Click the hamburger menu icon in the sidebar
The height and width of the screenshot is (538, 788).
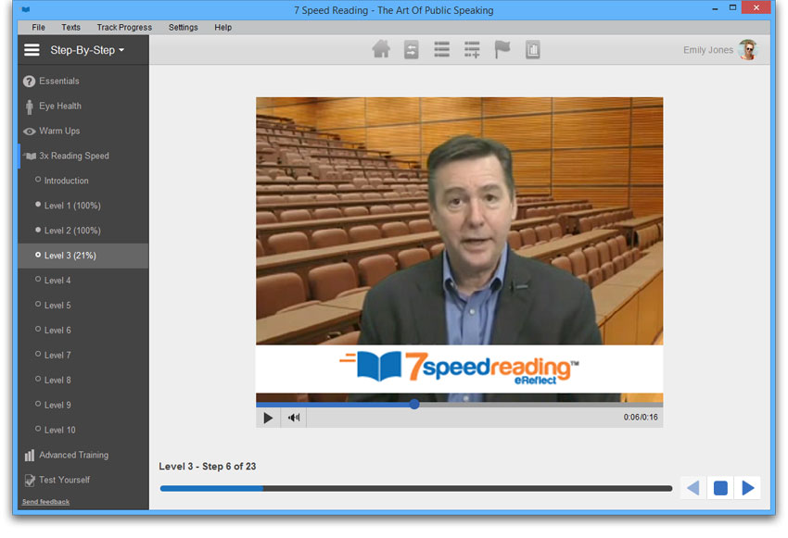click(x=31, y=50)
